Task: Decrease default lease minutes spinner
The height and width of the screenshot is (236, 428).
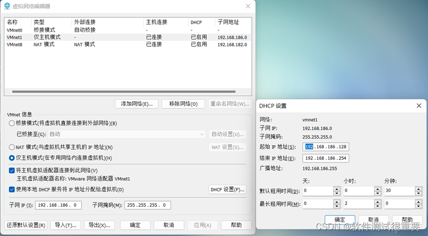Action: (x=419, y=193)
